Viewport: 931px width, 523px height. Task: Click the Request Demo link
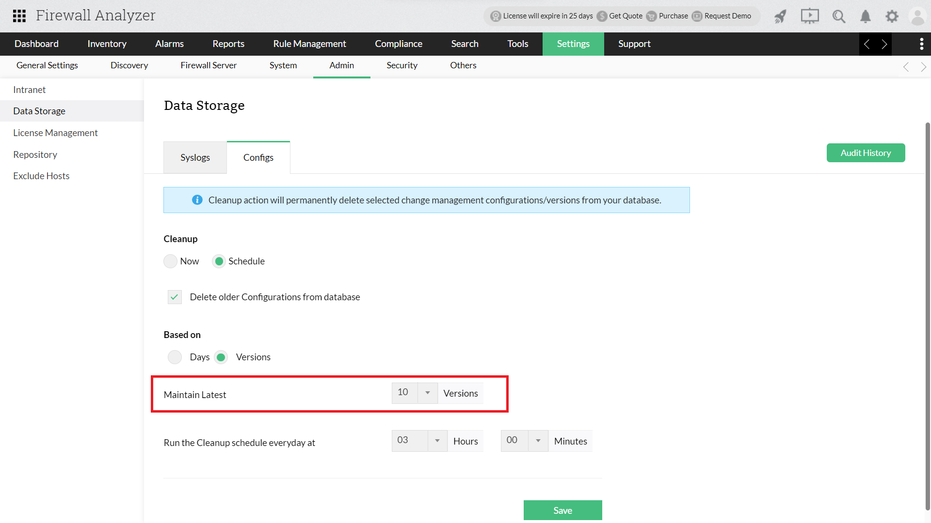tap(727, 16)
